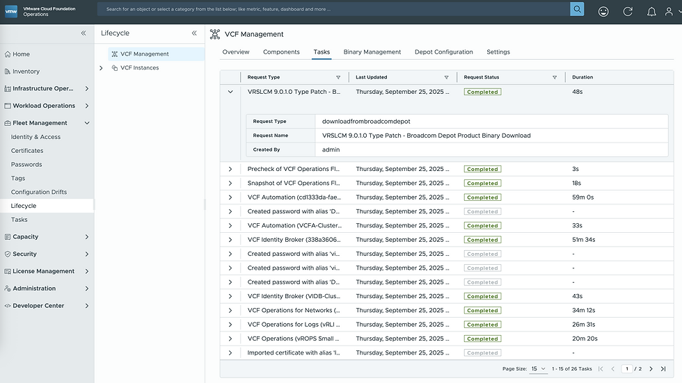Screen dimensions: 682x383
Task: Switch to the Binary Management tab
Action: click(372, 52)
